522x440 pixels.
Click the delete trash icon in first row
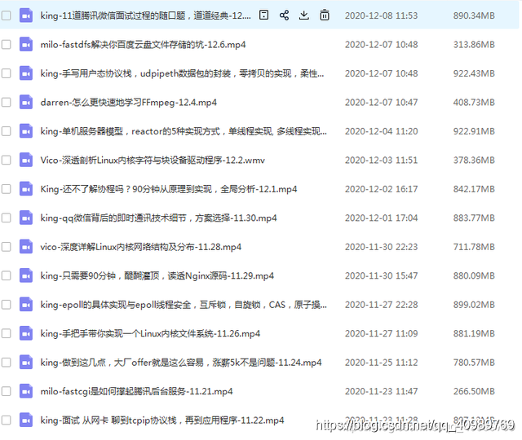pos(325,15)
